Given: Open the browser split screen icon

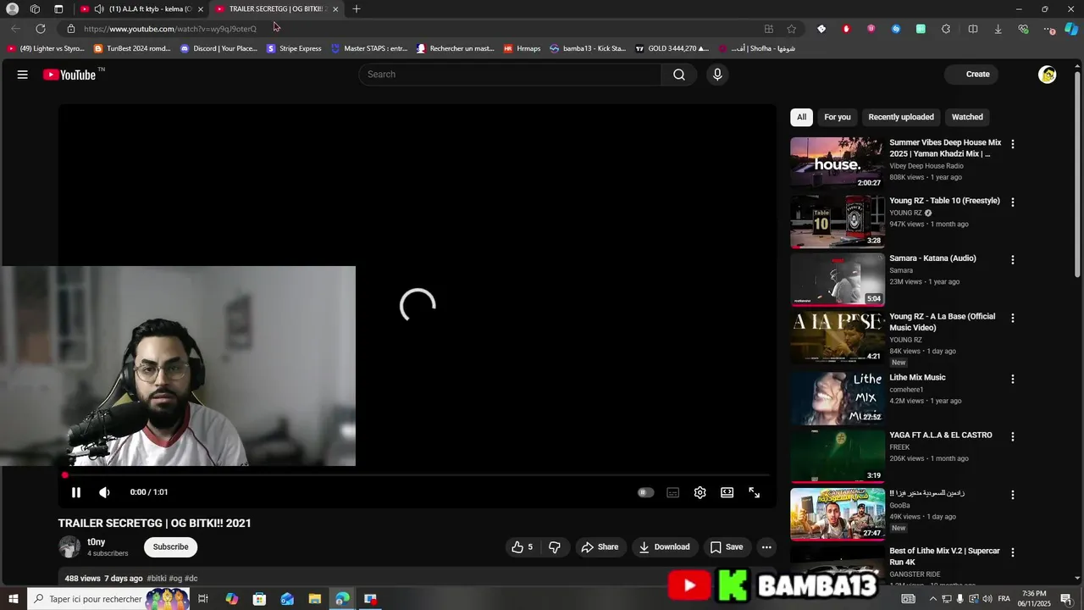Looking at the screenshot, I should point(973,29).
